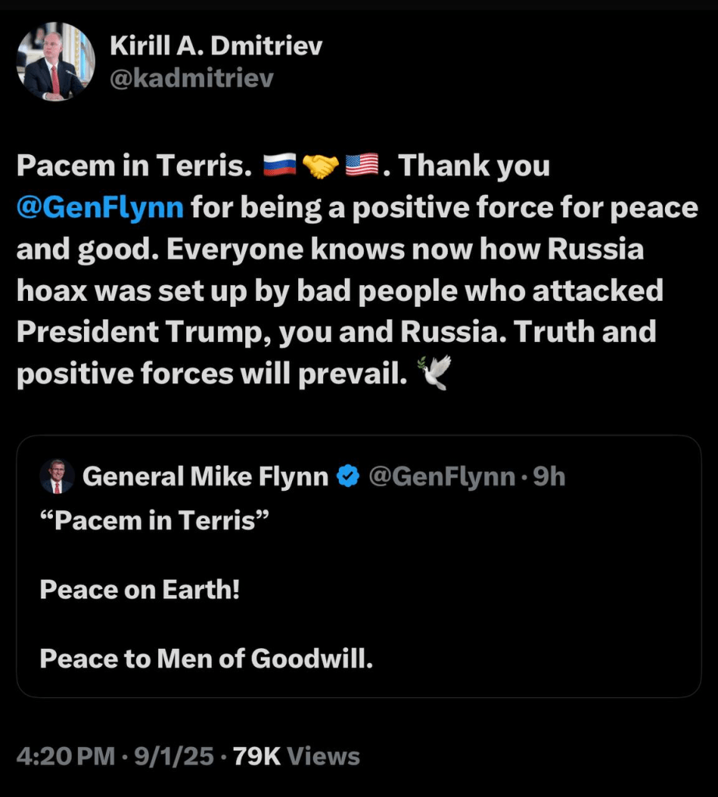Click the 4:20 PM post time
Viewport: 718px width, 797px height.
[64, 756]
